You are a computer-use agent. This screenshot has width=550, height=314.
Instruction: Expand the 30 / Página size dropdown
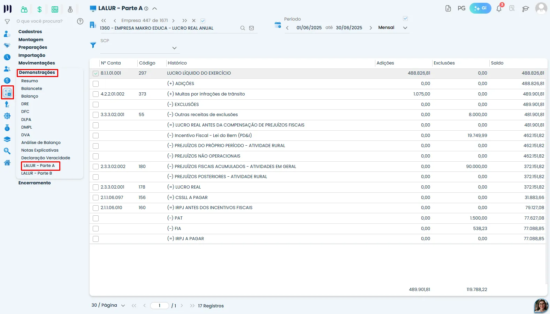(x=123, y=305)
